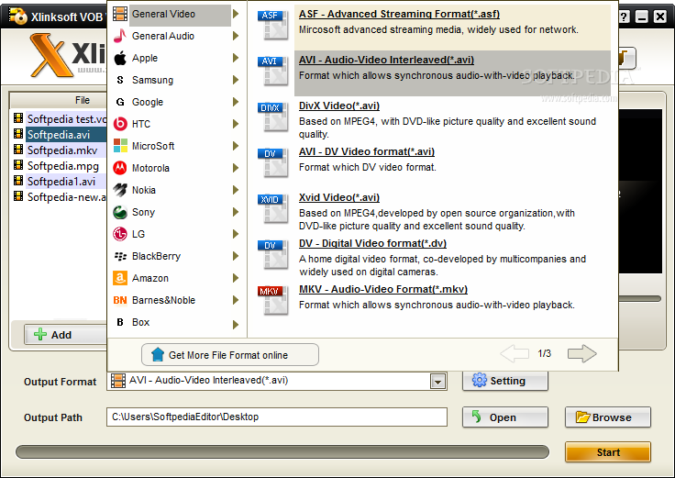Click the XVID format file icon

[x=273, y=209]
